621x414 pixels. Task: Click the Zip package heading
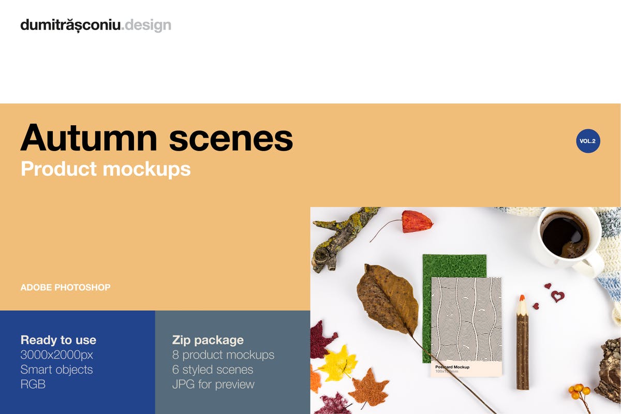tap(208, 340)
